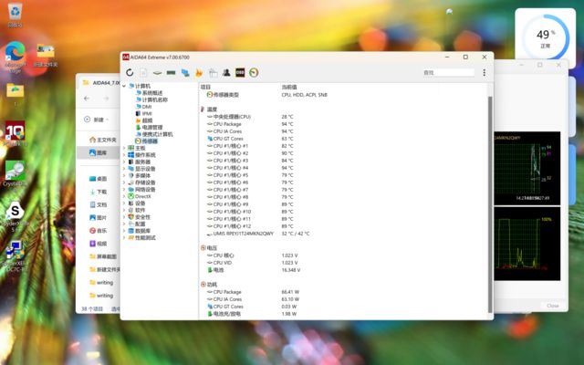Open 屏幕截图 folder in Explorer sidebar

(x=103, y=256)
